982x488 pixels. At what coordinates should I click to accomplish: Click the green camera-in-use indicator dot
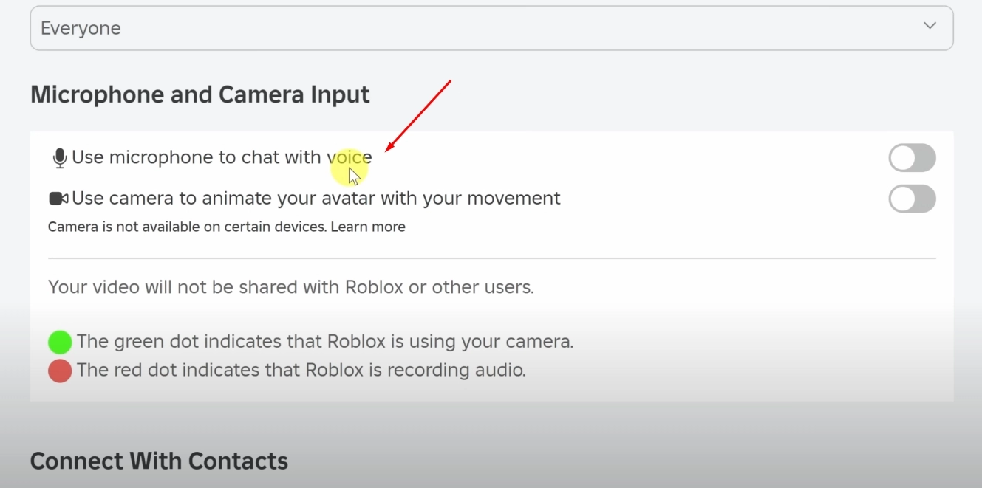(x=59, y=342)
